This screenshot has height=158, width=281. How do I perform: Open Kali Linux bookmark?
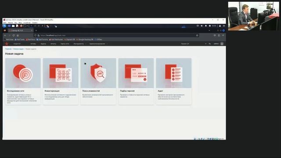pos(8,39)
